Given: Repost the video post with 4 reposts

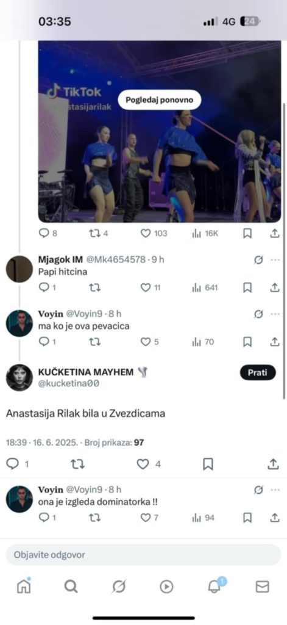Looking at the screenshot, I should pyautogui.click(x=98, y=234).
